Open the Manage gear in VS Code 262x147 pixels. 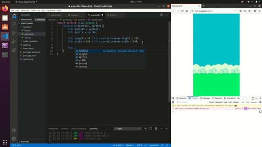[14, 138]
